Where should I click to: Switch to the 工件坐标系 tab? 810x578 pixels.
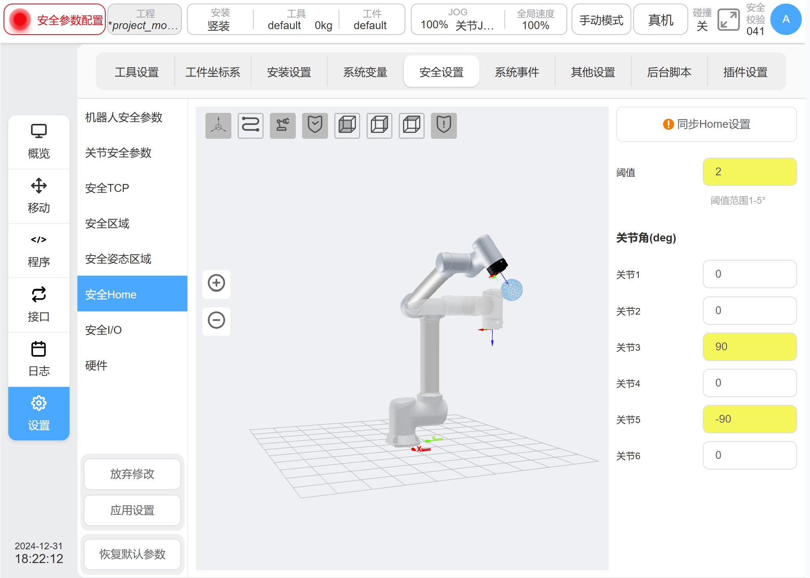[x=213, y=72]
